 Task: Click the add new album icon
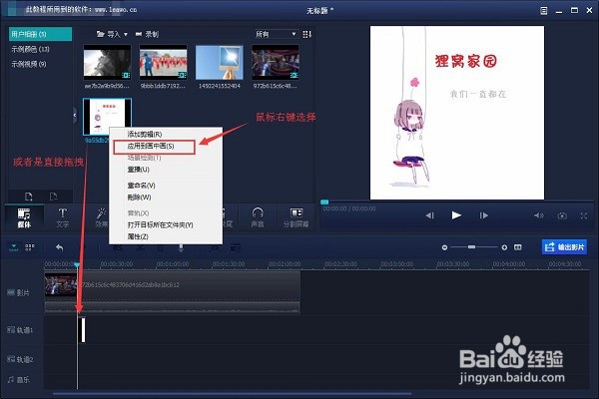point(29,197)
